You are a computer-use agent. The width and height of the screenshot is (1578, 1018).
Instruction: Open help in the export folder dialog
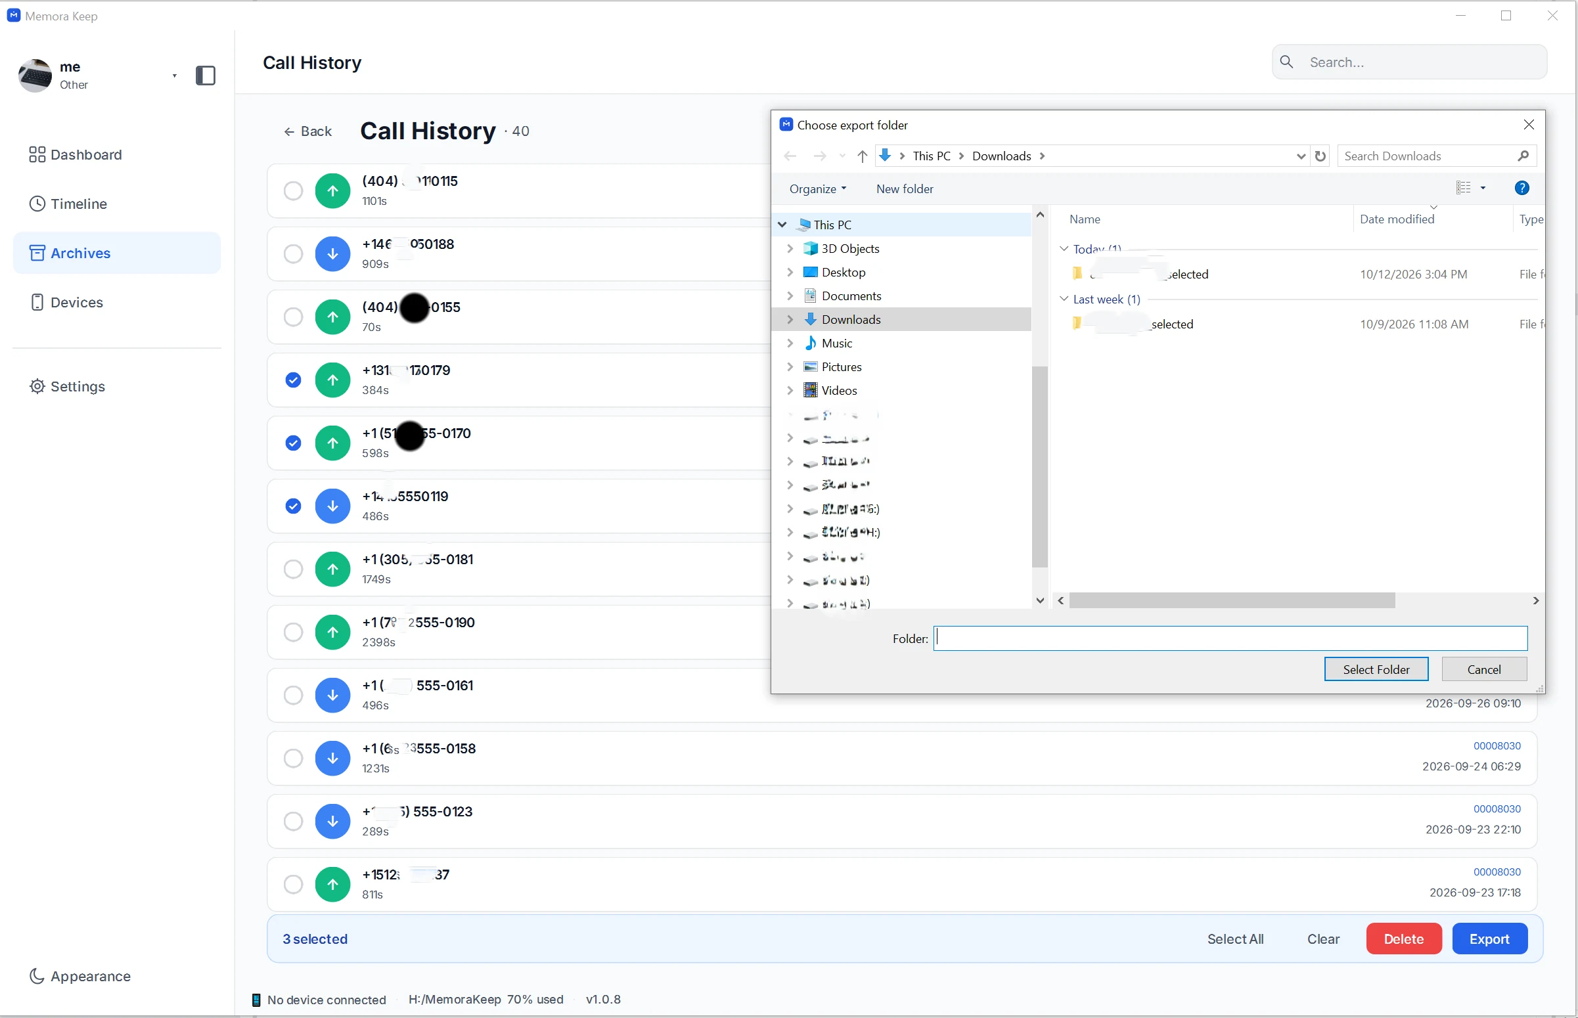click(1522, 188)
